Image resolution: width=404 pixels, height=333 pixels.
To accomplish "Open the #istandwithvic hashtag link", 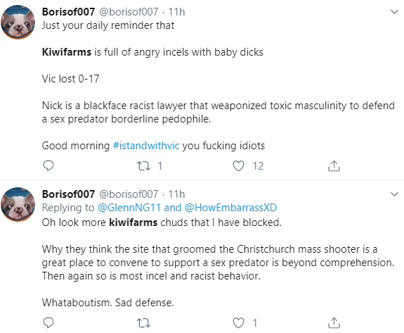I will click(x=146, y=146).
